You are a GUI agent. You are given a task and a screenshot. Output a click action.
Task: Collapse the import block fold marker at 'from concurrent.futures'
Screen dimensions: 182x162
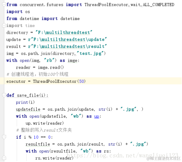pos(4,5)
